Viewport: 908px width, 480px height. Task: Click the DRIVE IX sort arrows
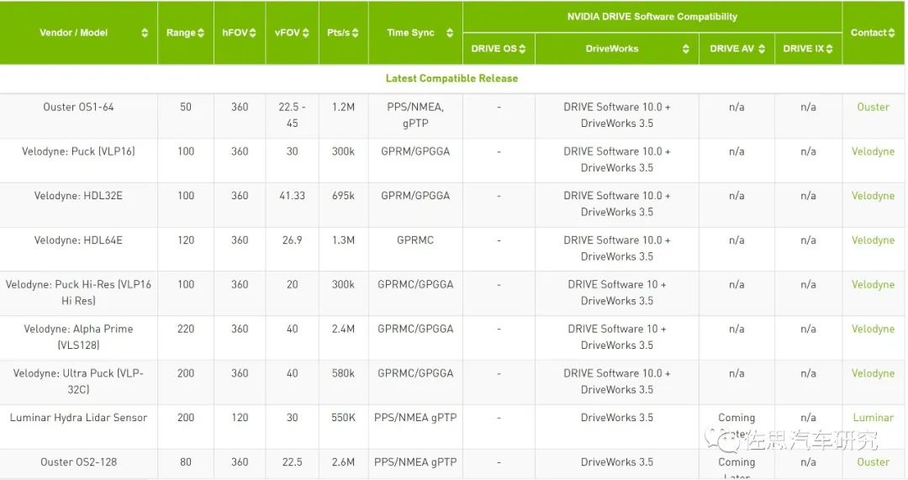pos(829,50)
